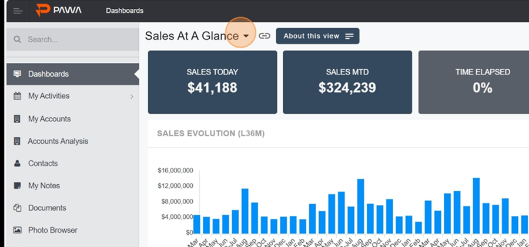Viewport: 529px width, 247px height.
Task: Click the Contacts person icon
Action: pyautogui.click(x=17, y=164)
